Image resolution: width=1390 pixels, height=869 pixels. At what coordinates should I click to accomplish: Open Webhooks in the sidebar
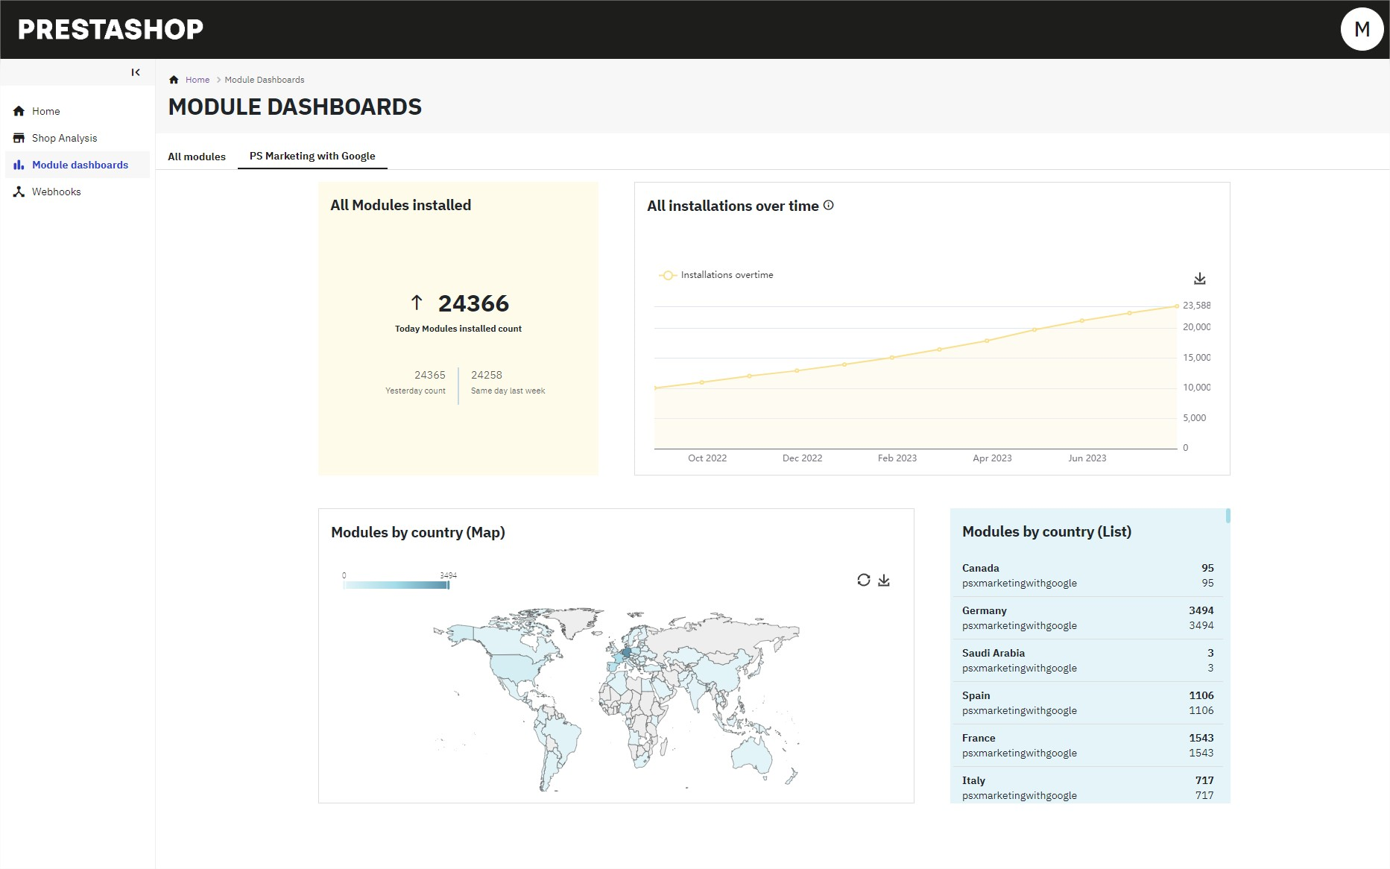click(78, 192)
